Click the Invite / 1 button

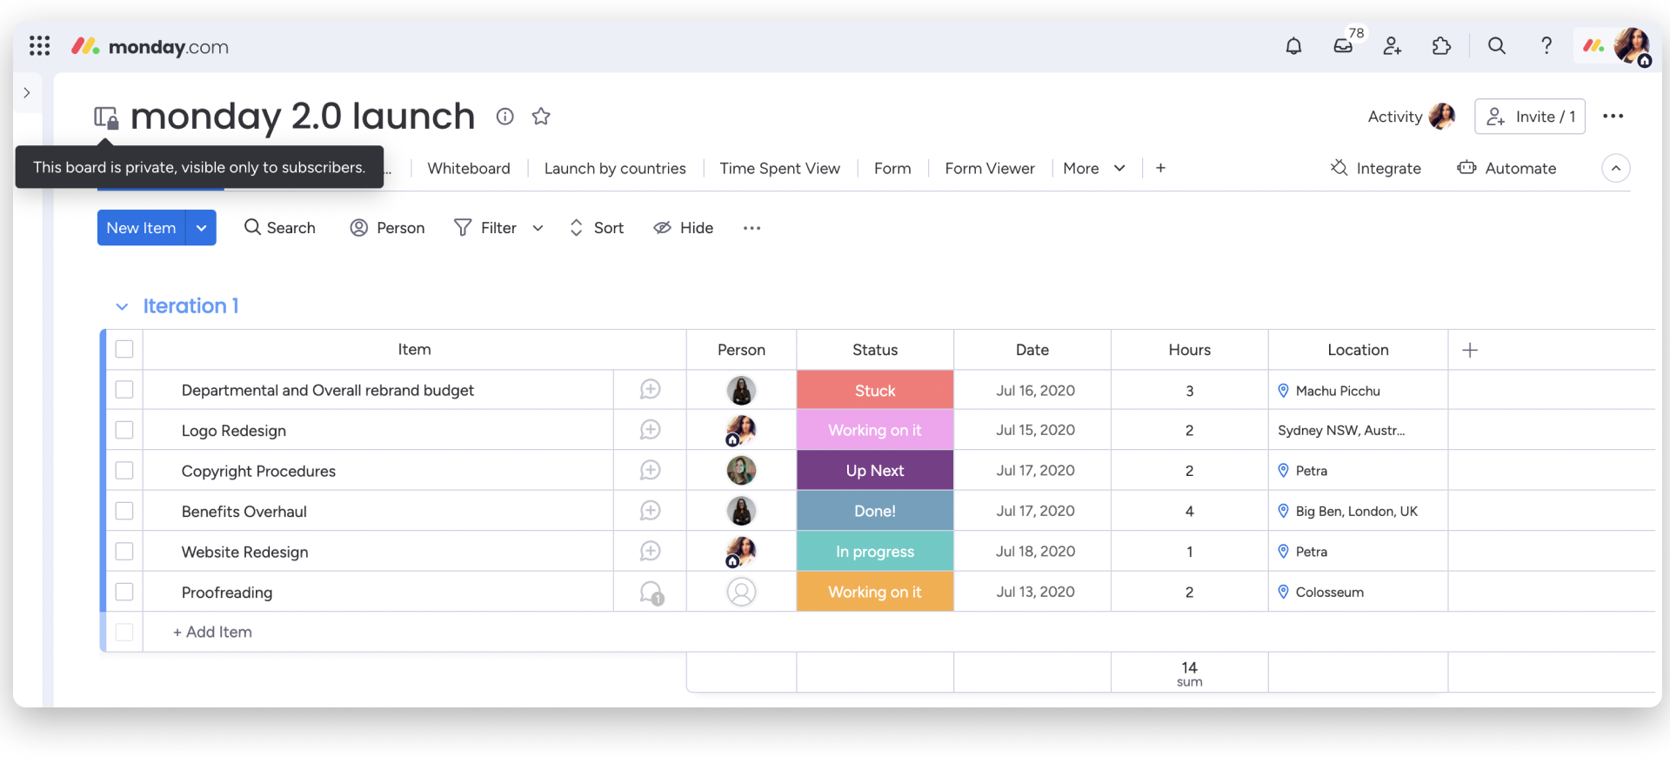click(x=1530, y=117)
